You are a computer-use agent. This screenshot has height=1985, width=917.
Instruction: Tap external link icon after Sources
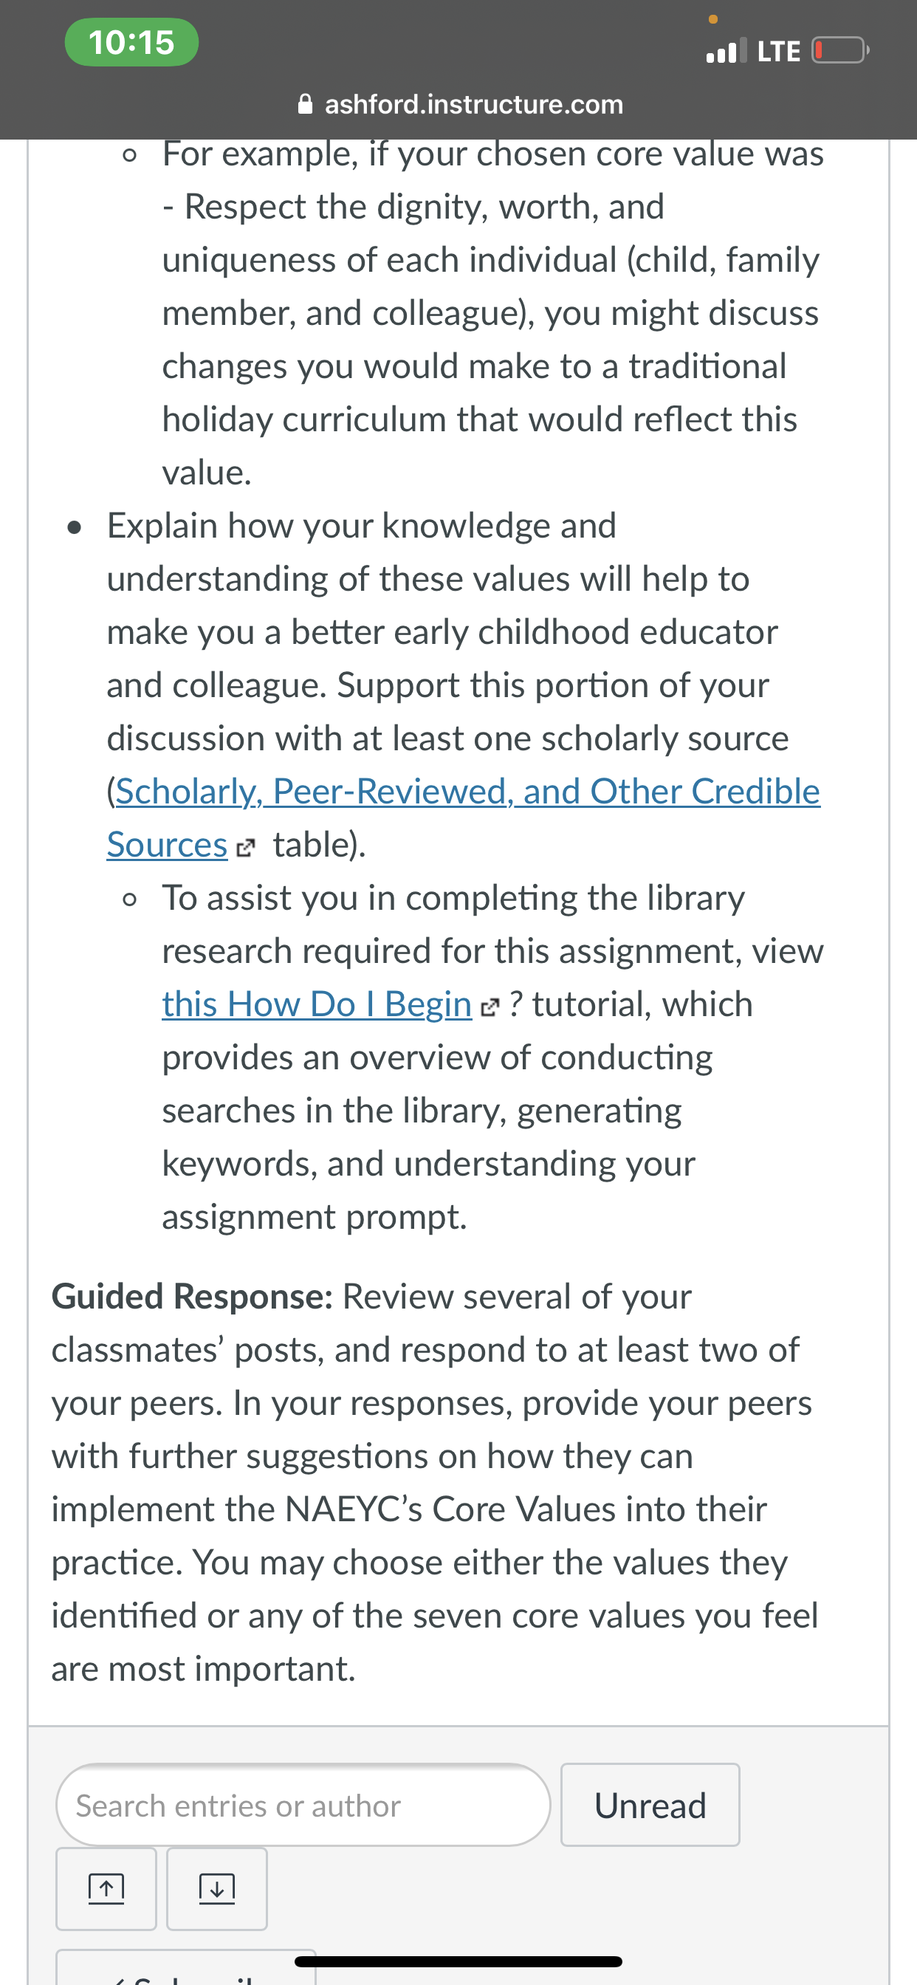[x=244, y=848]
